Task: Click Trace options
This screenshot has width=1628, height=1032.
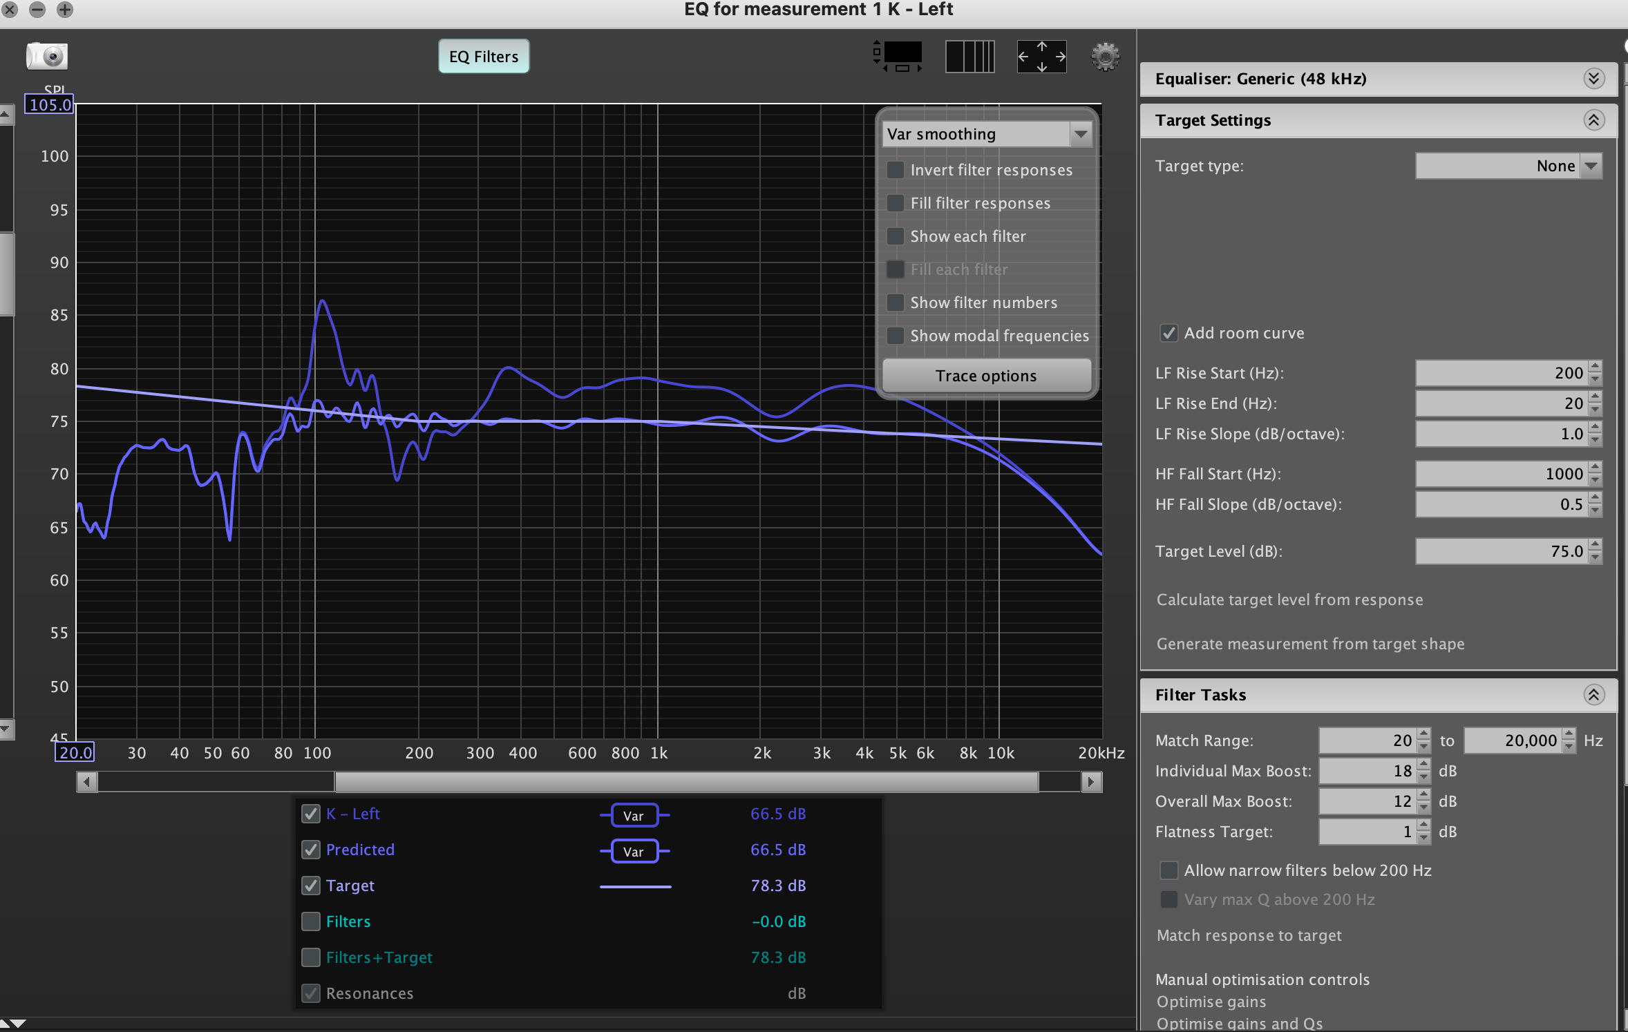Action: (x=986, y=375)
